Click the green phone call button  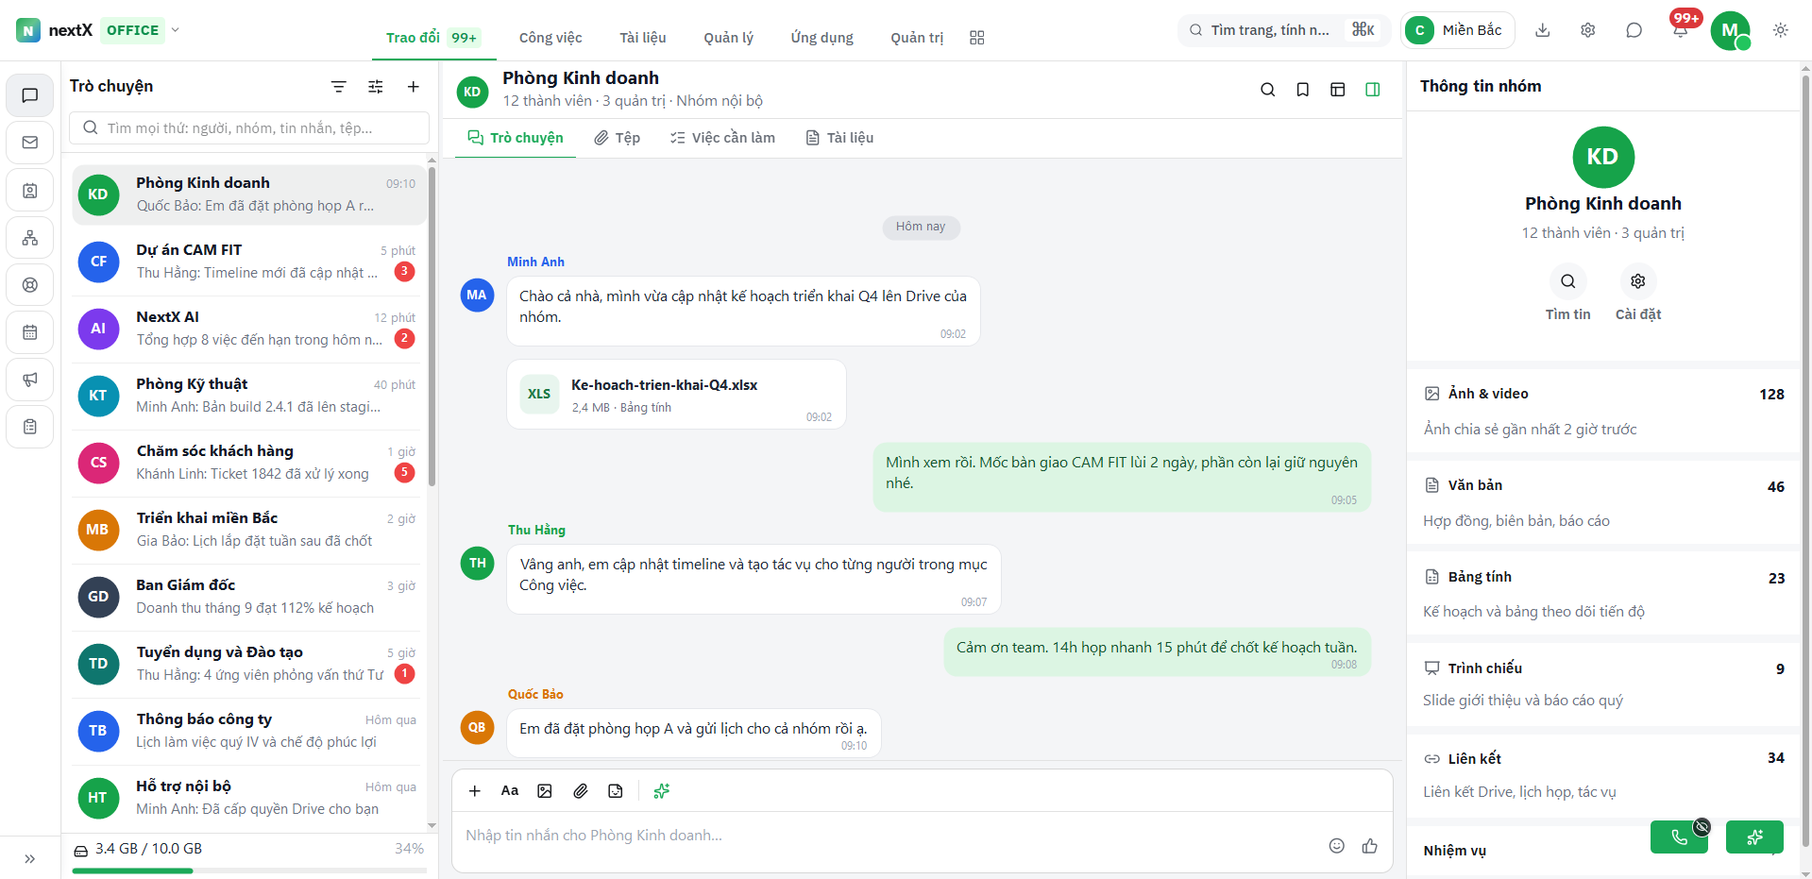tap(1679, 837)
